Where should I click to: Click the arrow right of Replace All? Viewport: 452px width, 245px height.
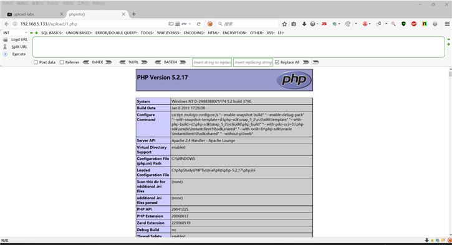click(306, 62)
